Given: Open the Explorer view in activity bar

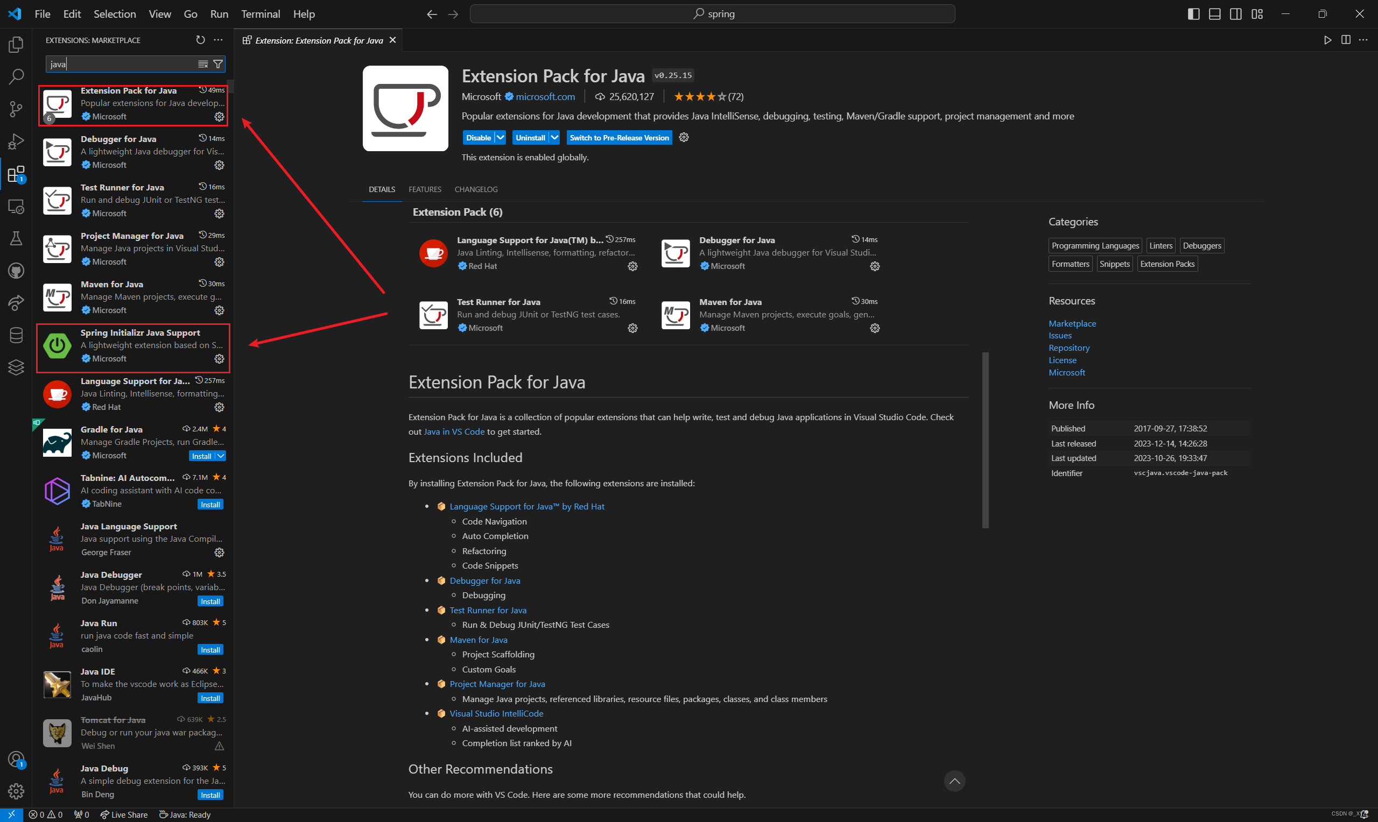Looking at the screenshot, I should pos(16,44).
